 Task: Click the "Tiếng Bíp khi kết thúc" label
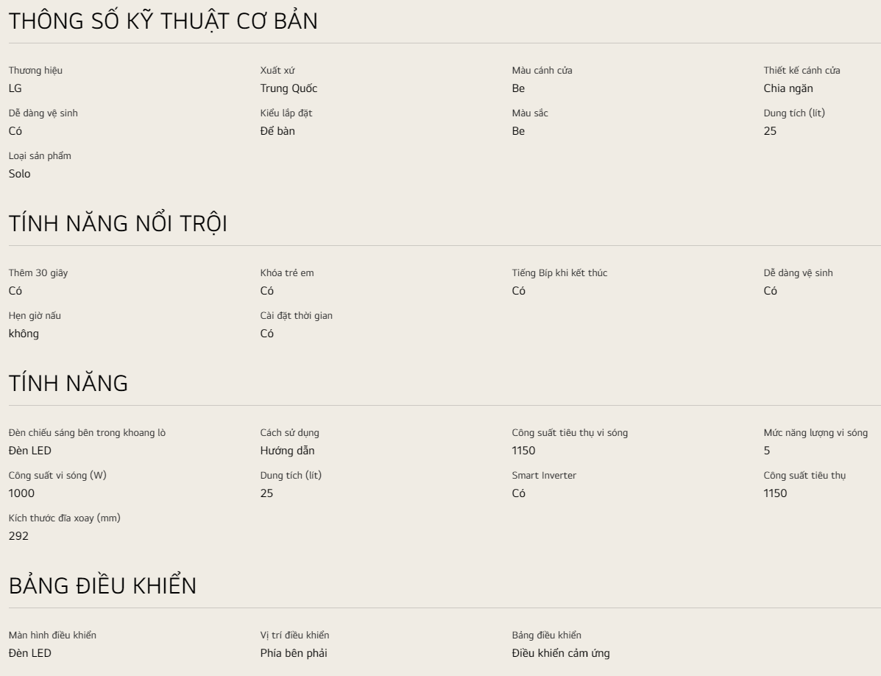coord(559,273)
